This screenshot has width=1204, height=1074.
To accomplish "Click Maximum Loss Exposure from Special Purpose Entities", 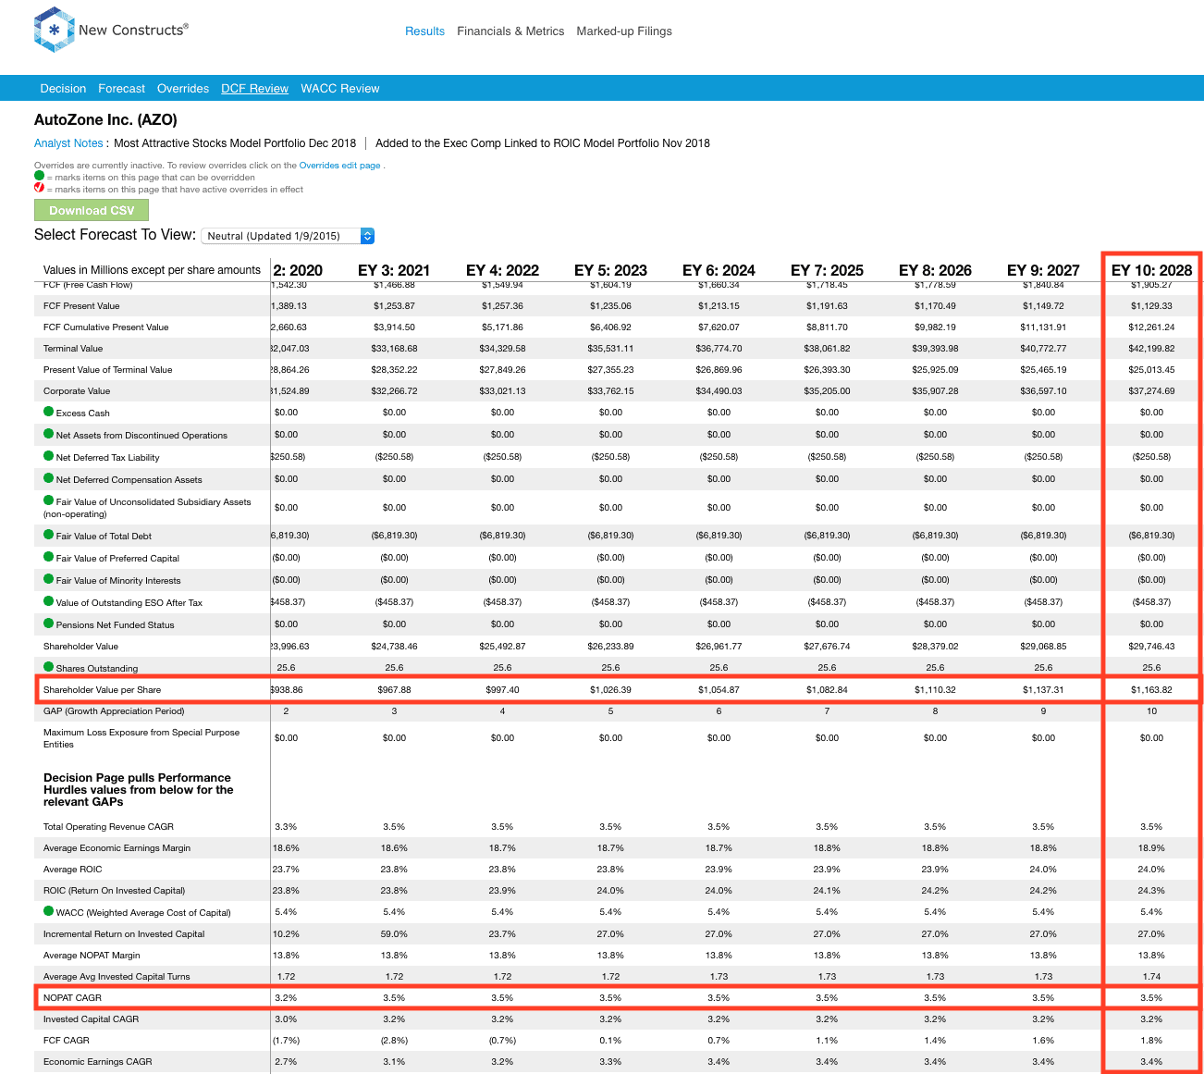I will [x=141, y=738].
